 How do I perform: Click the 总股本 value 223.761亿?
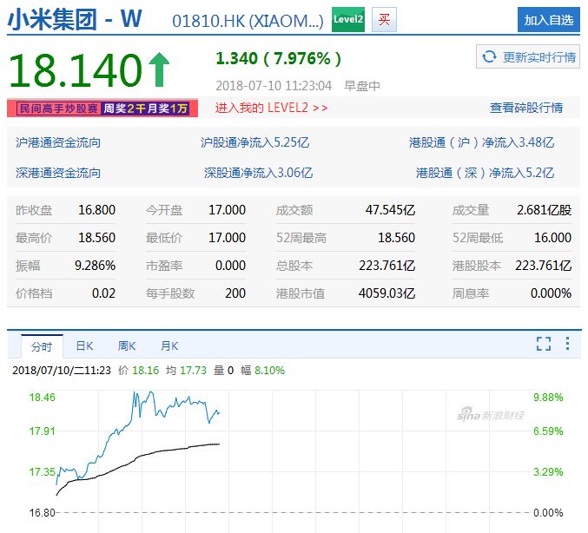(387, 266)
